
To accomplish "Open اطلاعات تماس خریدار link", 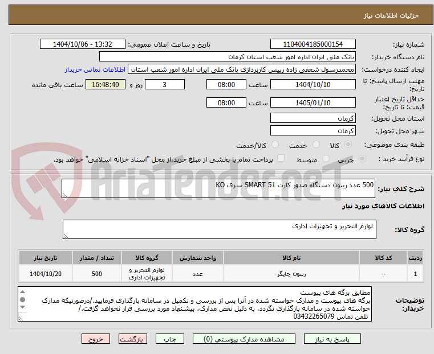I will [x=95, y=69].
